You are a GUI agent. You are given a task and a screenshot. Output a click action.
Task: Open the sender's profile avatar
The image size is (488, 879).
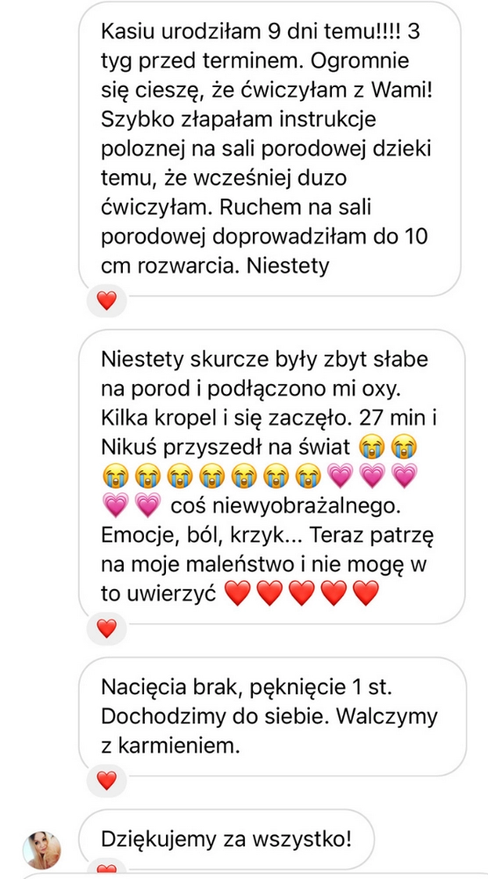[x=41, y=850]
